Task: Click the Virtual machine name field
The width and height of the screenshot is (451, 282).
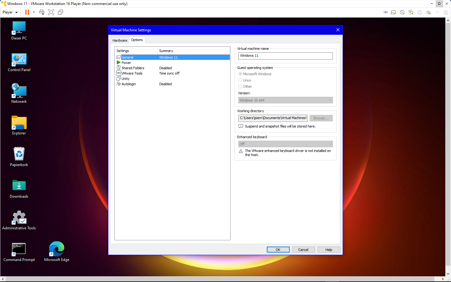Action: (x=285, y=56)
